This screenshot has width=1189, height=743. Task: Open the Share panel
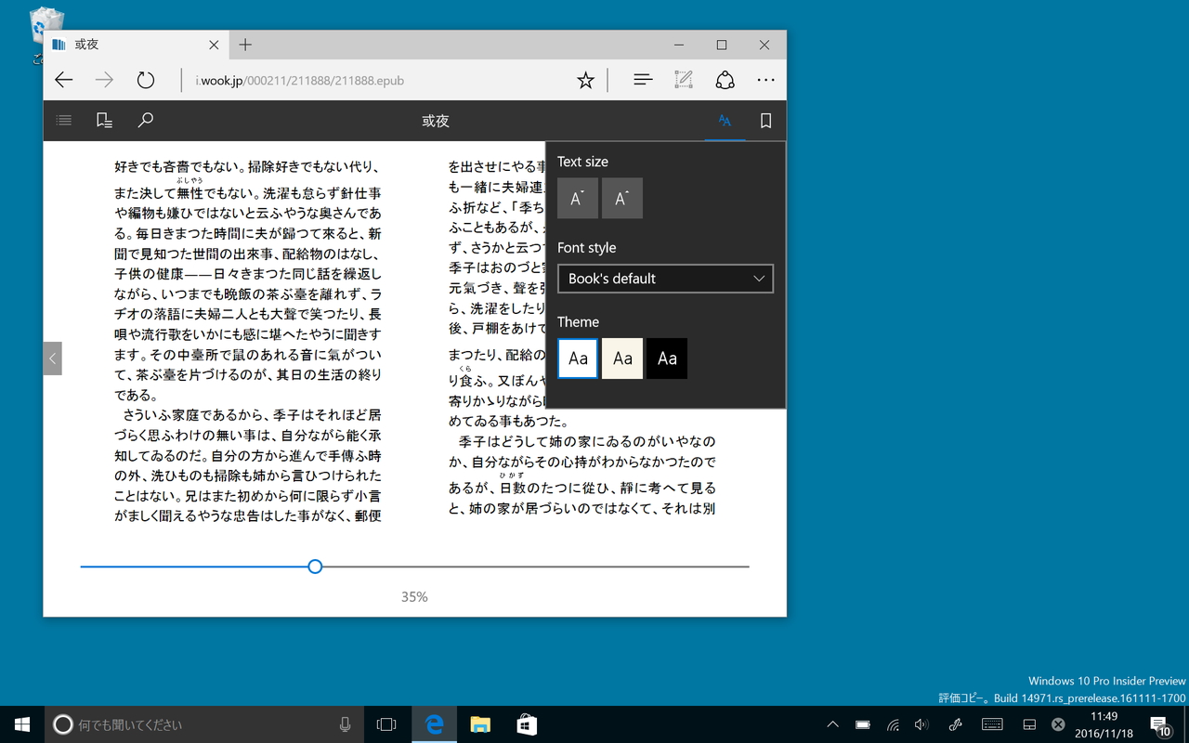coord(725,80)
